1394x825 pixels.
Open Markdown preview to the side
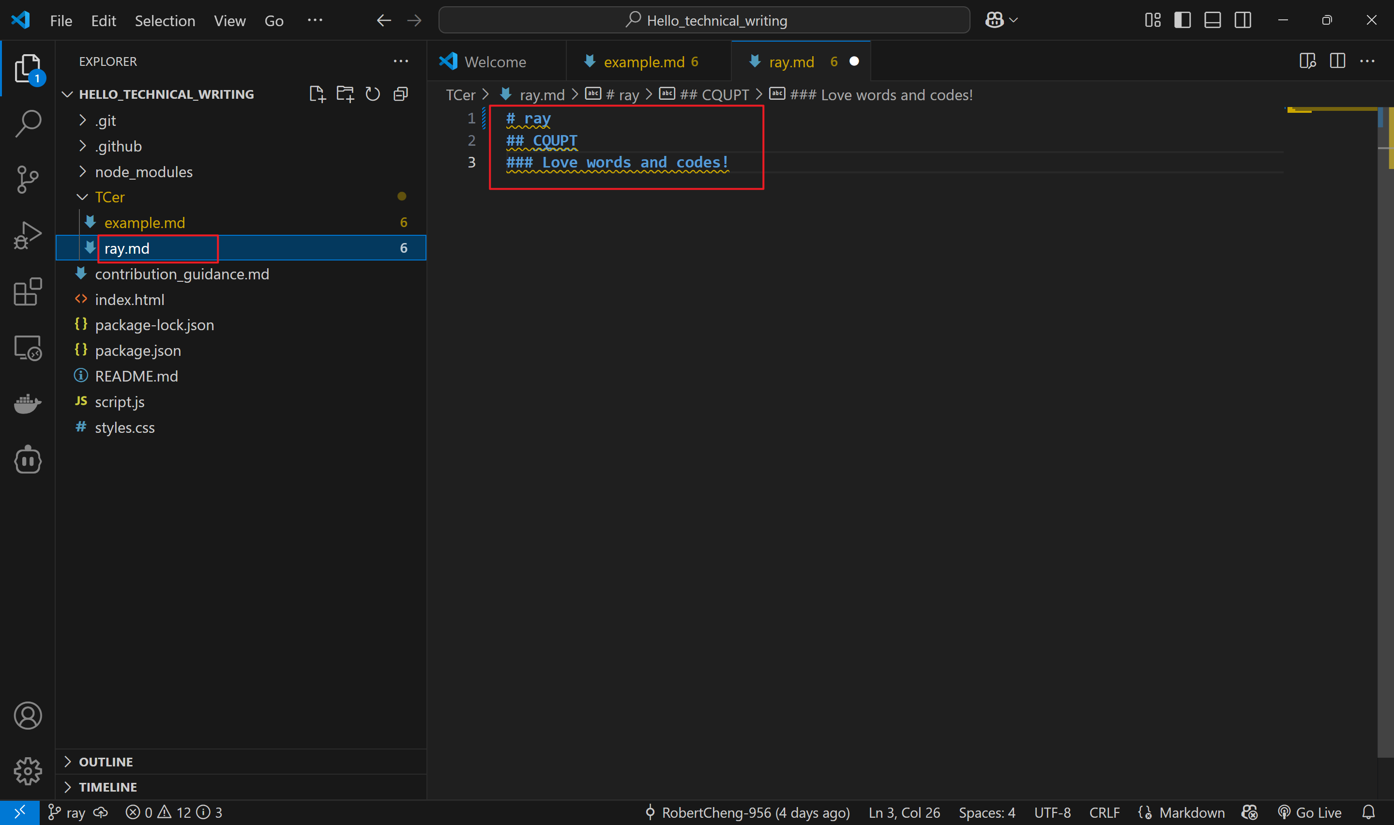click(1307, 61)
